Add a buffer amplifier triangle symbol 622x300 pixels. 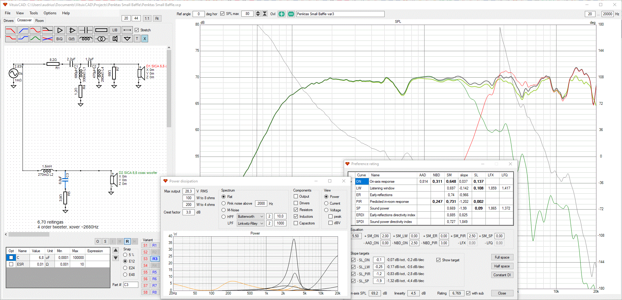59,30
